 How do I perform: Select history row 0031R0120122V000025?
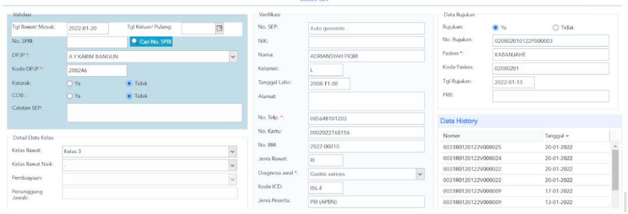coord(525,147)
